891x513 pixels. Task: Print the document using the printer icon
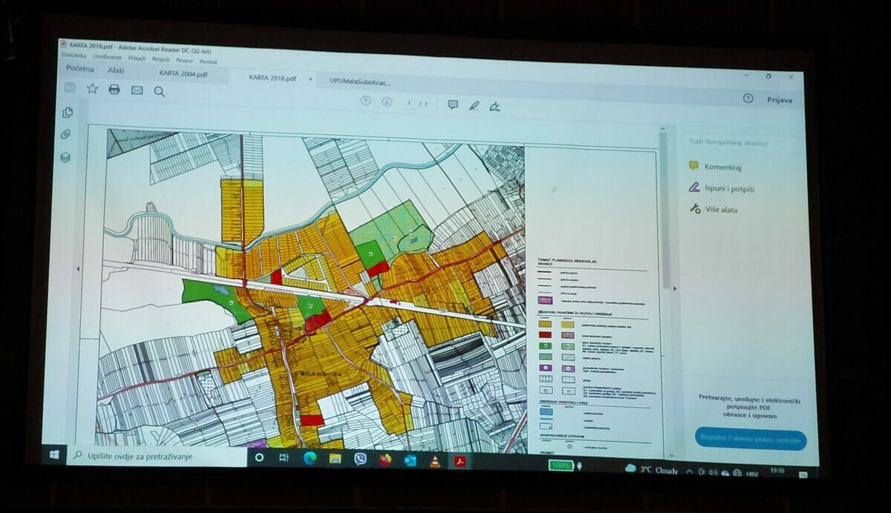point(114,90)
